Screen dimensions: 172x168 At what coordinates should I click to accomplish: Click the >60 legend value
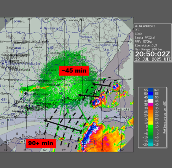pyautogui.click(x=156, y=90)
